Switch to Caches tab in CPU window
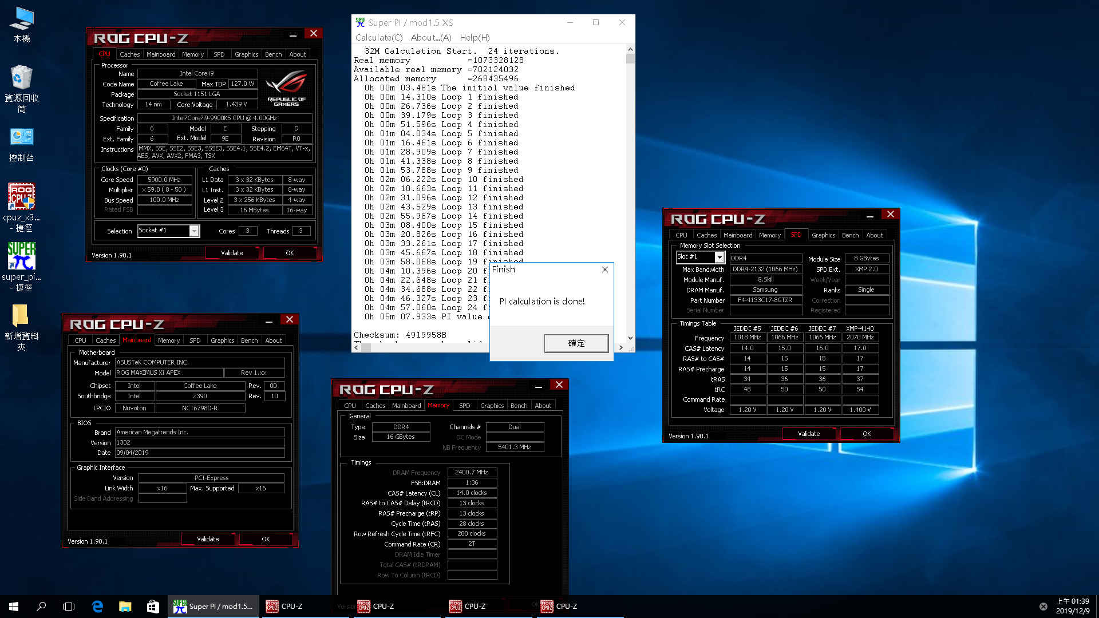The image size is (1099, 618). pyautogui.click(x=129, y=54)
